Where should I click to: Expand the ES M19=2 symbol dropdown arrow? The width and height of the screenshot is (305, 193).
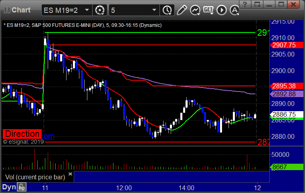(x=87, y=10)
